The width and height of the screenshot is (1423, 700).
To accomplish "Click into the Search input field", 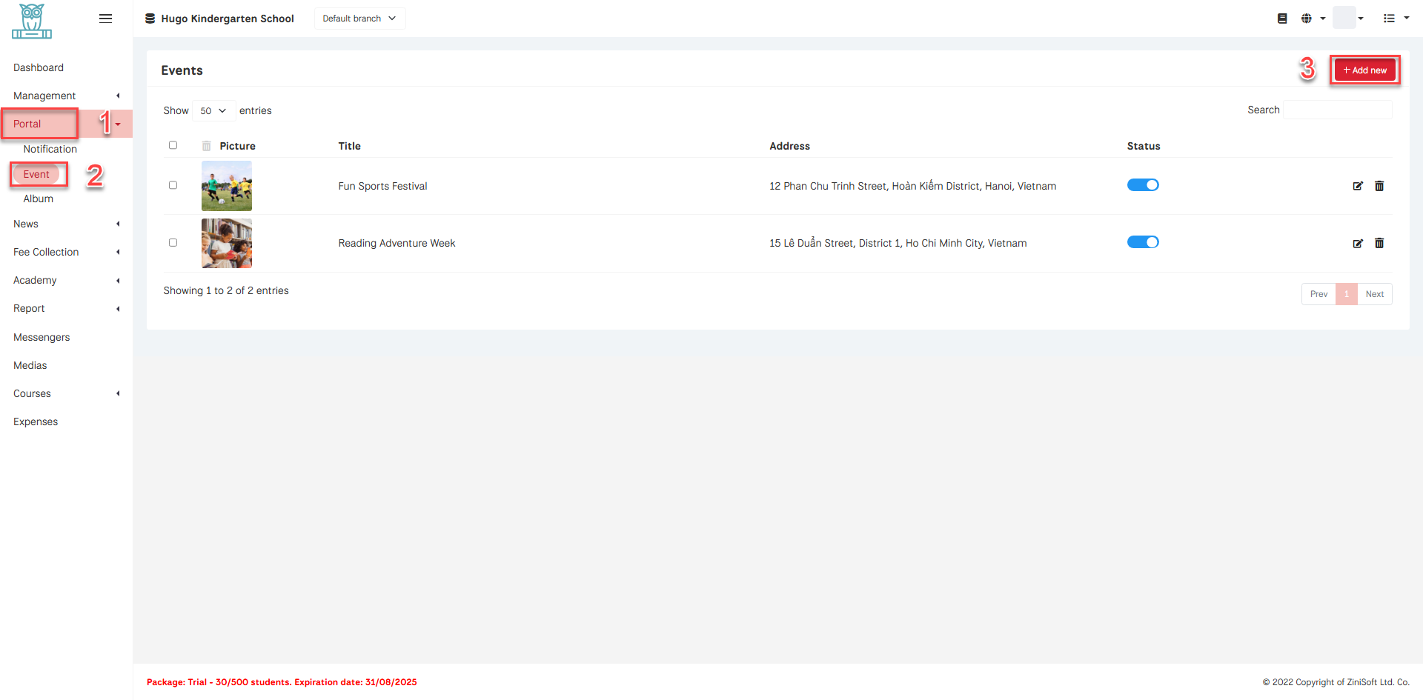I will coord(1337,110).
